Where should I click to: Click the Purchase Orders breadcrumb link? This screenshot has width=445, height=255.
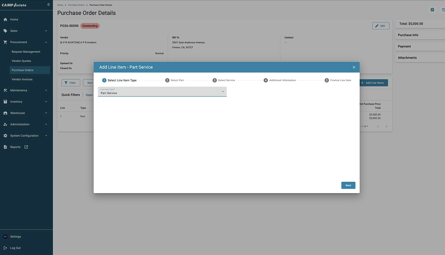(x=77, y=5)
